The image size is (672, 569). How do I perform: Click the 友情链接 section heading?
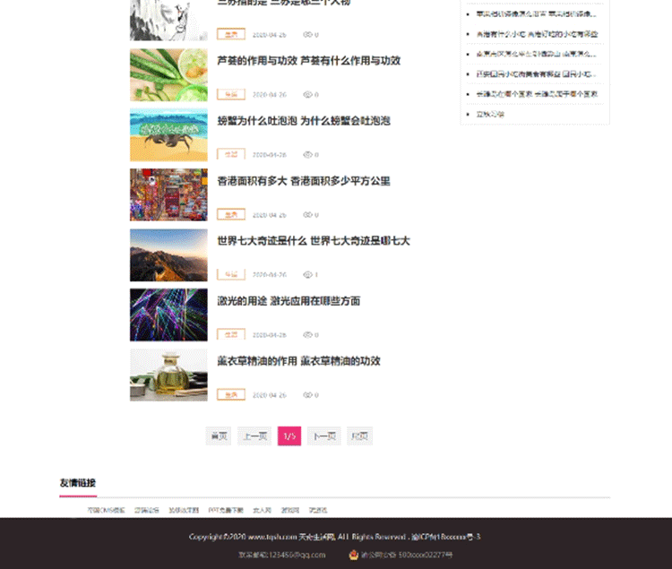point(78,483)
